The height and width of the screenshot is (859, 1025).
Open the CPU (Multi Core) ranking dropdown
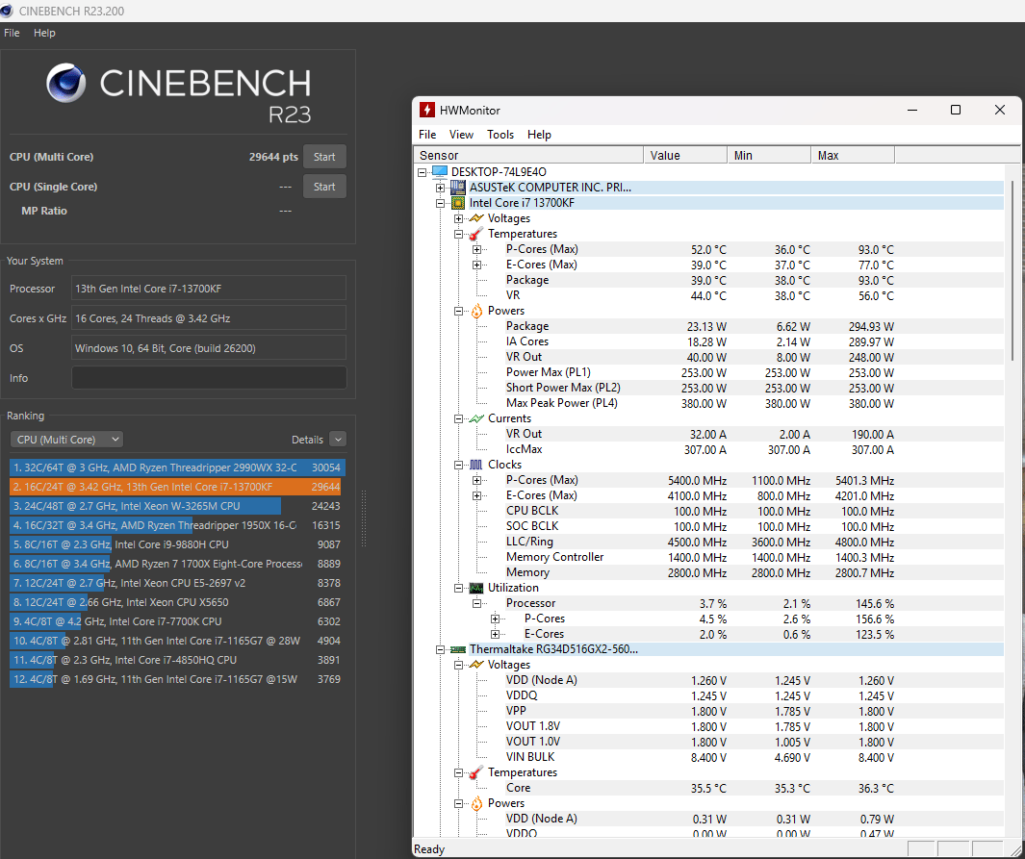tap(66, 440)
